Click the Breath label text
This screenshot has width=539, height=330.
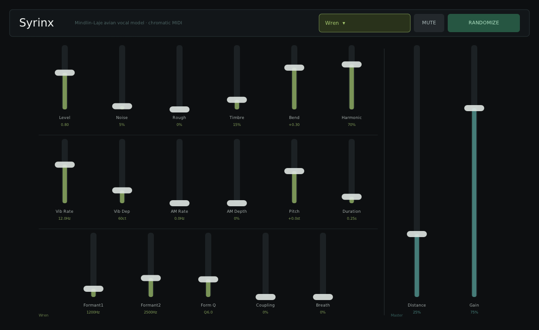tap(323, 305)
